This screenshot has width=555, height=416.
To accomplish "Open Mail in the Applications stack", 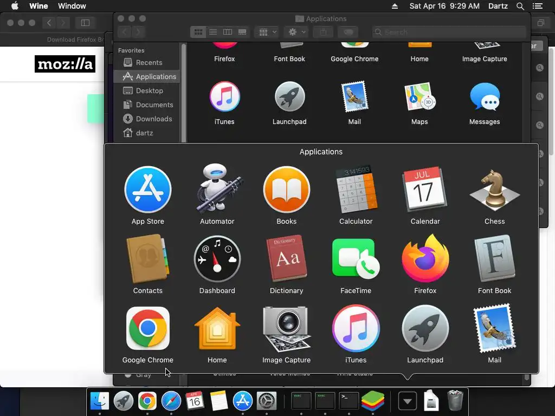I will 494,328.
